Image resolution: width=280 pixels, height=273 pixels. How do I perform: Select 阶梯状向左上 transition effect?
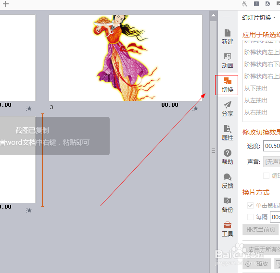click(x=262, y=52)
